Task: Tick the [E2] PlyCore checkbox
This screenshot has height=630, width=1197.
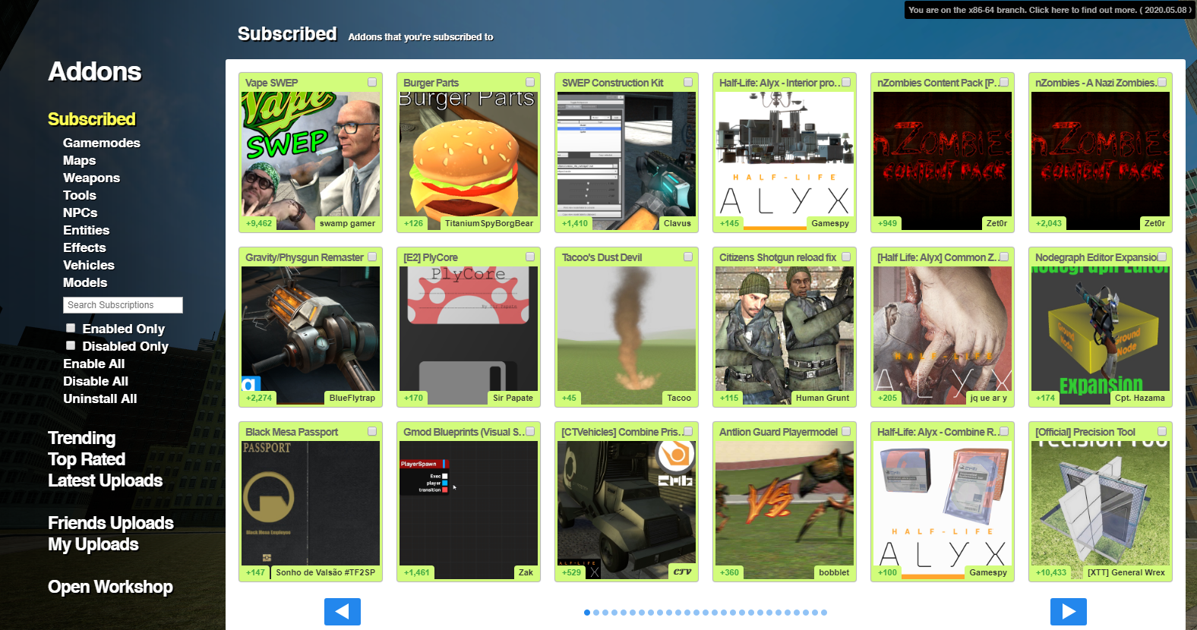Action: click(530, 257)
